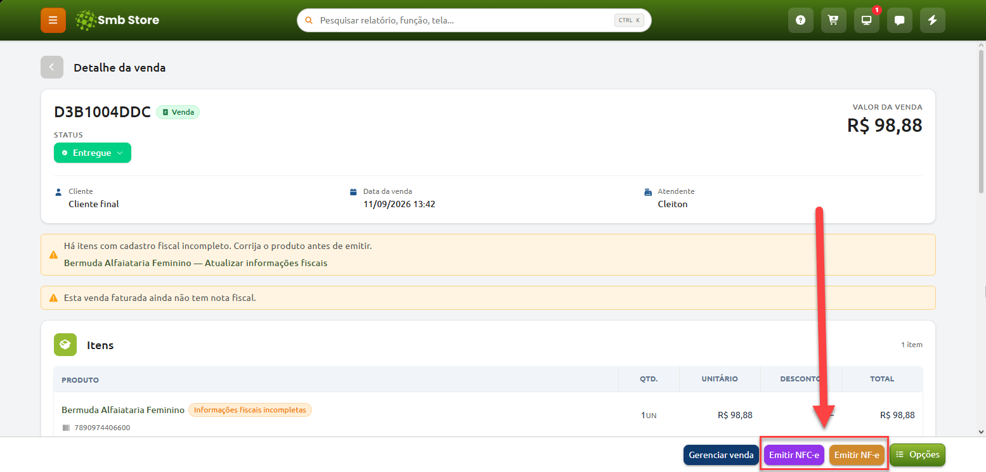
Task: Click the Detalhe da venda page title
Action: click(x=120, y=67)
